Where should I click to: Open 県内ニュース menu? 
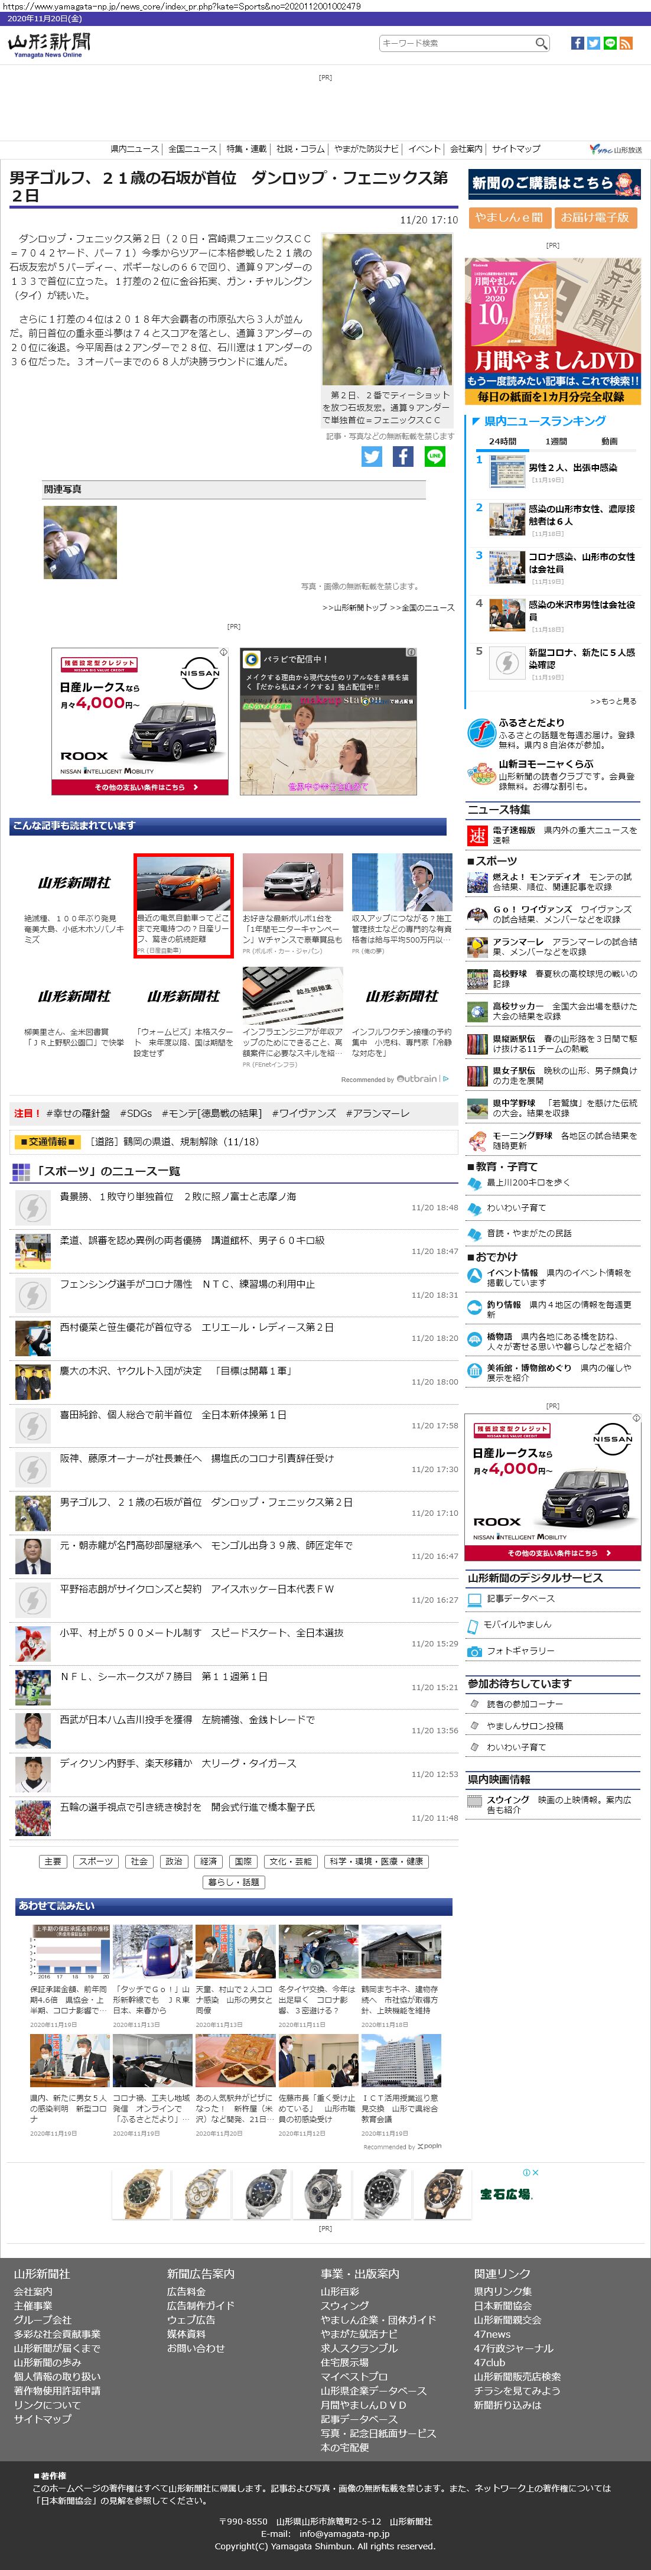click(x=134, y=149)
